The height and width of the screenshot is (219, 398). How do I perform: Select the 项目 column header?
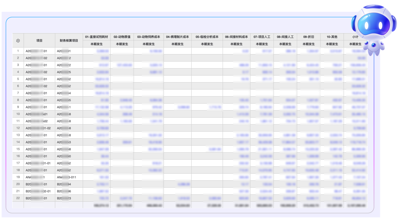pyautogui.click(x=39, y=41)
